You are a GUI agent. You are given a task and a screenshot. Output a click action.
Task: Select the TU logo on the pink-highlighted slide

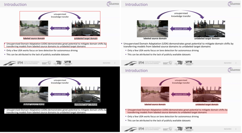tap(179, 129)
